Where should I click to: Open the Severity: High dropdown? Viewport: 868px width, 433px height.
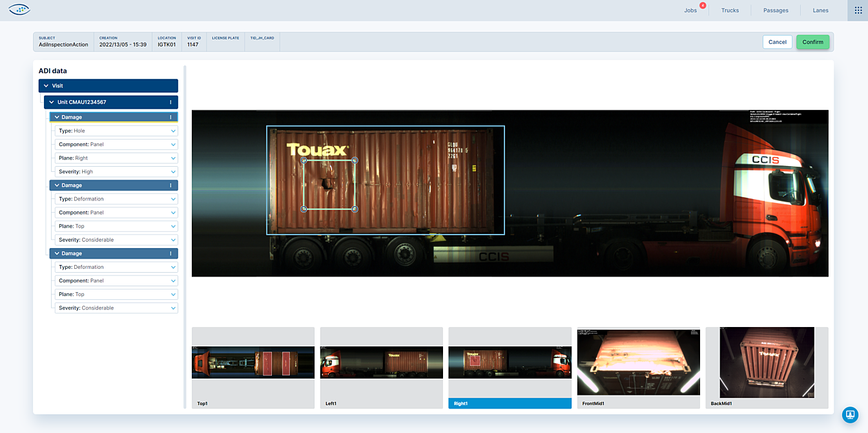173,172
